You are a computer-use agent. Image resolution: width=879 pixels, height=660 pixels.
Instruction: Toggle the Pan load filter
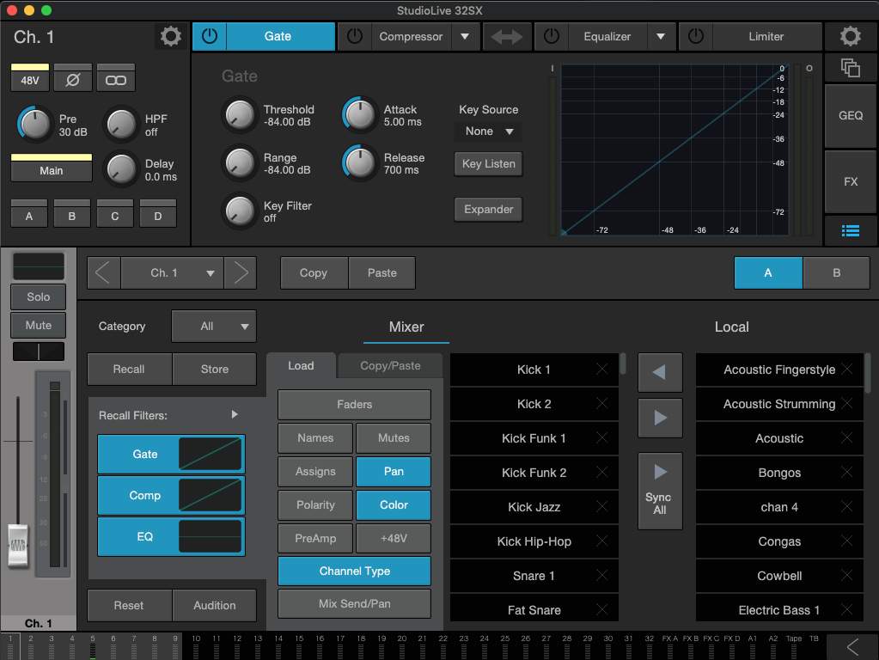pyautogui.click(x=394, y=472)
